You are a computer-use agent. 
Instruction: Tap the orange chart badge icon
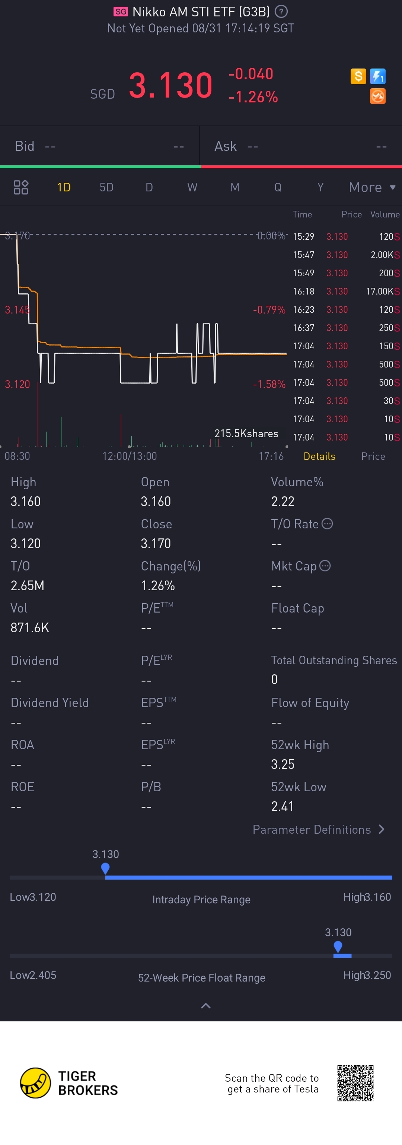[377, 96]
